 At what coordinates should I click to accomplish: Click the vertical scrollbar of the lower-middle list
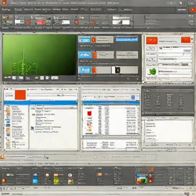tap(138, 120)
